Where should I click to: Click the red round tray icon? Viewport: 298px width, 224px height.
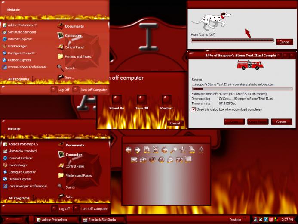[x=271, y=219]
